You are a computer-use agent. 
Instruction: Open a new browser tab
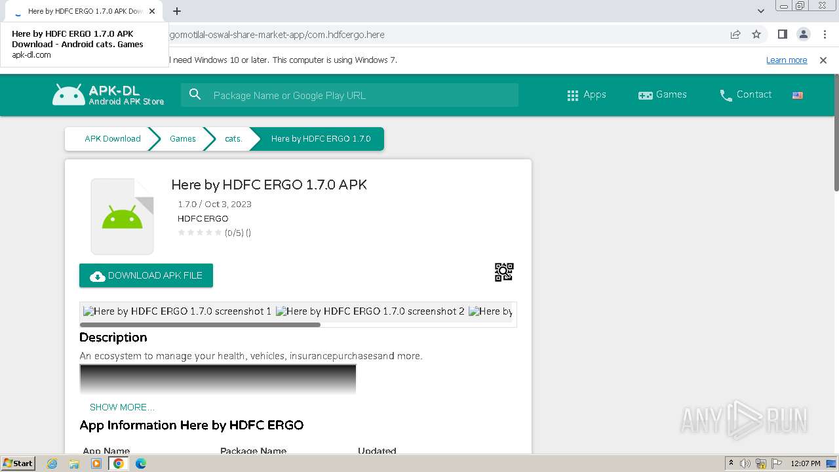point(177,11)
